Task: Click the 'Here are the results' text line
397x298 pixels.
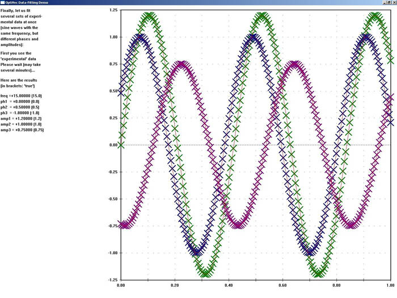Action: (19, 80)
